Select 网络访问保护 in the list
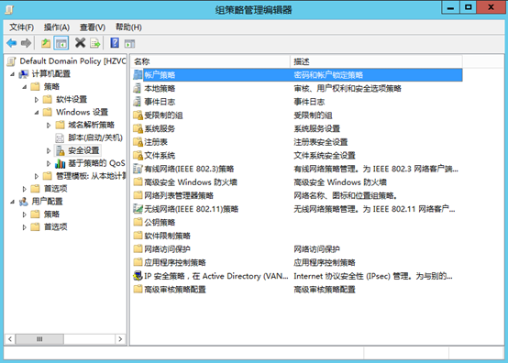508x363 pixels. (167, 249)
